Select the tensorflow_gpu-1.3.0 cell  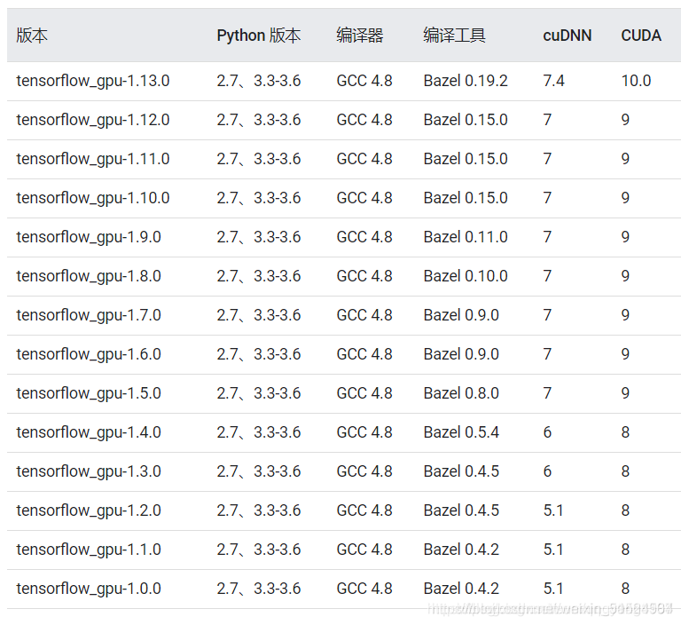point(89,472)
